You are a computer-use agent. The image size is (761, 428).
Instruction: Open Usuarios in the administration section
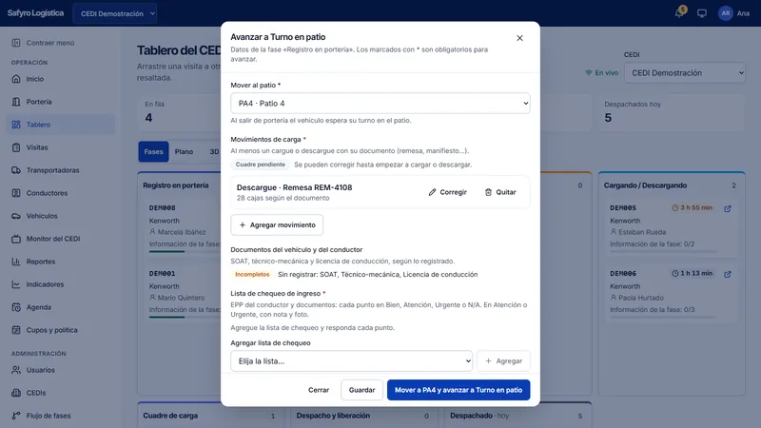point(60,370)
